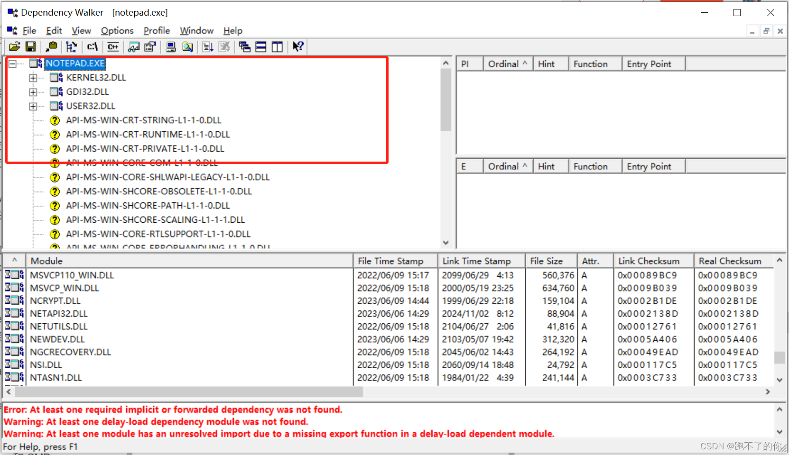Image resolution: width=789 pixels, height=455 pixels.
Task: Tile windows horizontally via toolbar icon
Action: coord(261,46)
